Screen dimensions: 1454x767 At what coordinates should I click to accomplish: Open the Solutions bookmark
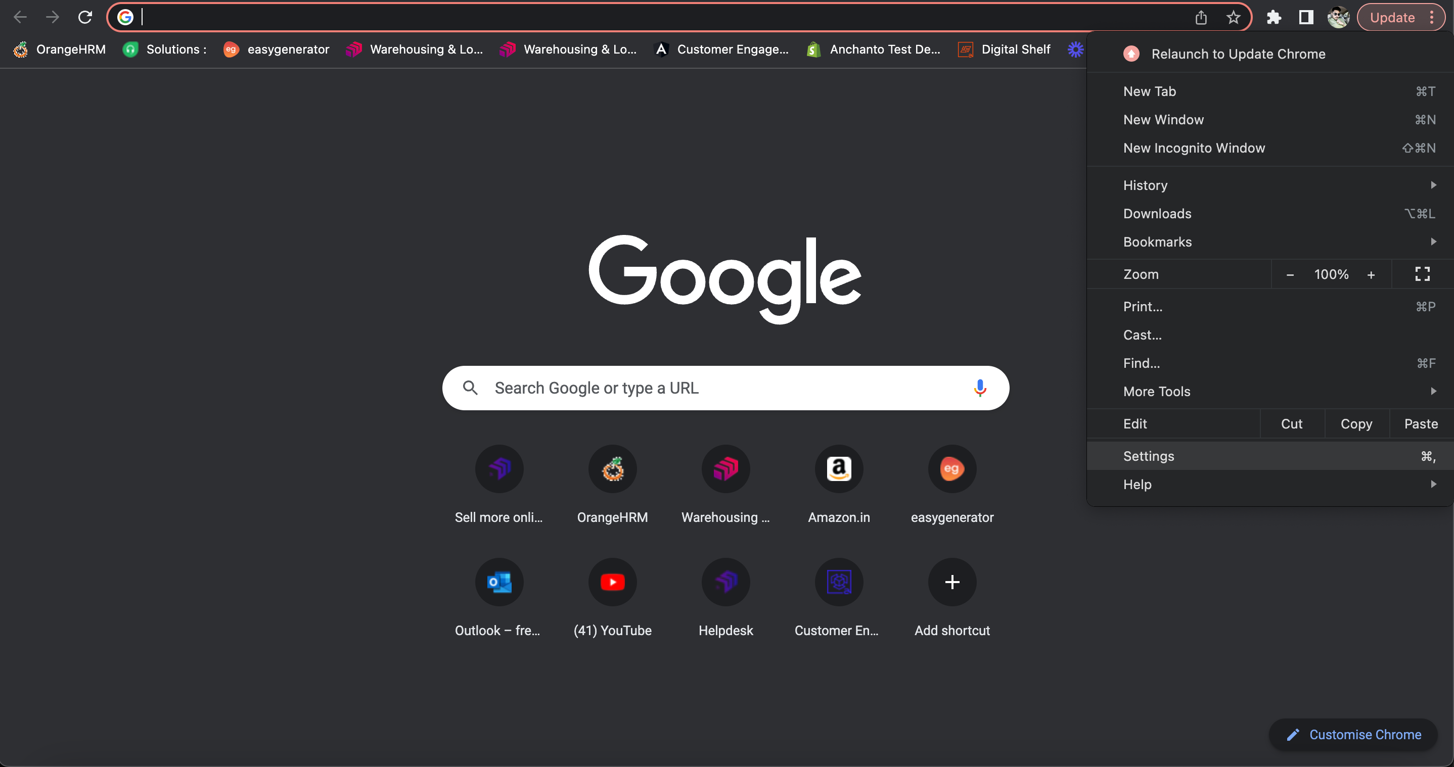[165, 50]
